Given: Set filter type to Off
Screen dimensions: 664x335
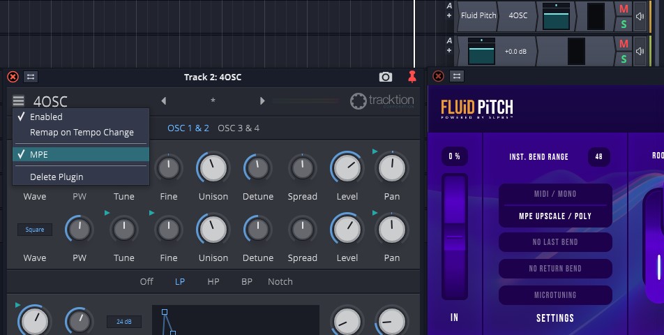Looking at the screenshot, I should click(146, 282).
